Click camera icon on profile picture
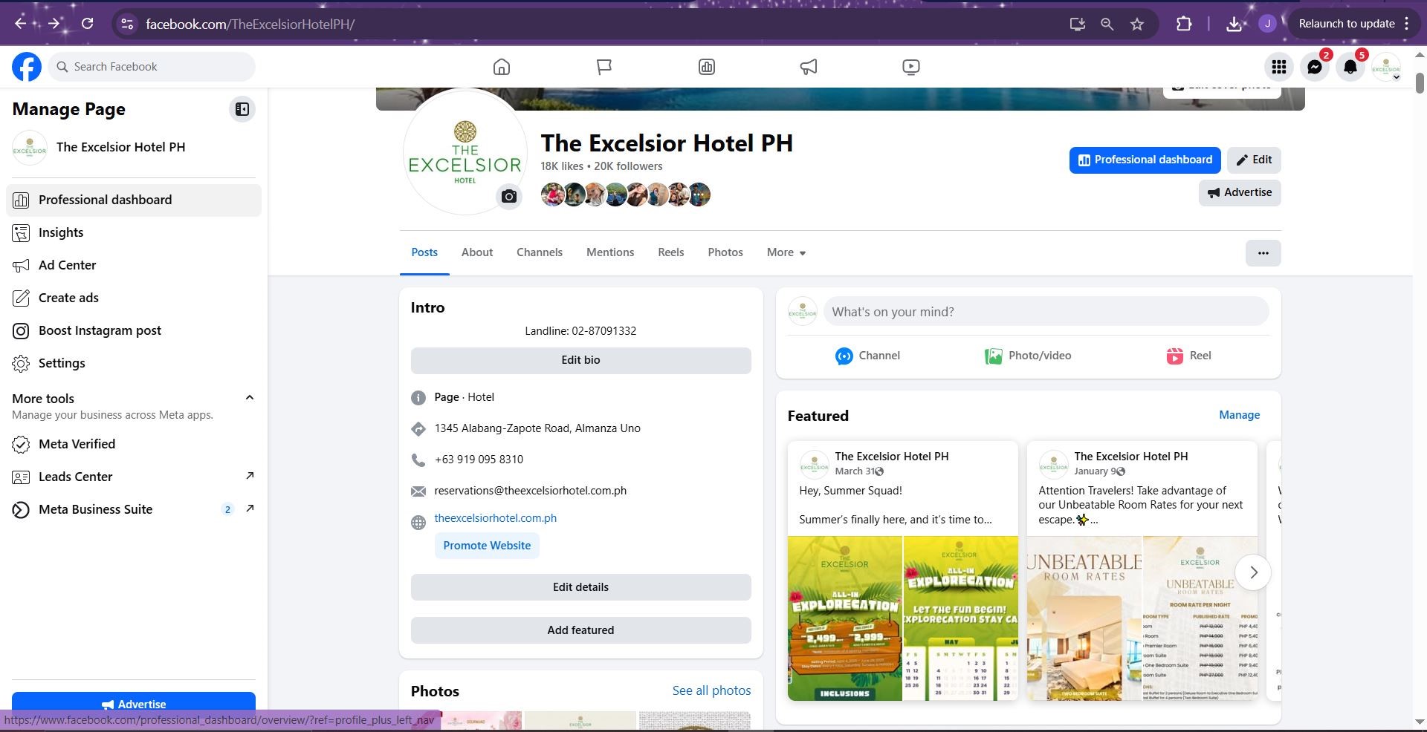This screenshot has width=1427, height=732. click(509, 197)
